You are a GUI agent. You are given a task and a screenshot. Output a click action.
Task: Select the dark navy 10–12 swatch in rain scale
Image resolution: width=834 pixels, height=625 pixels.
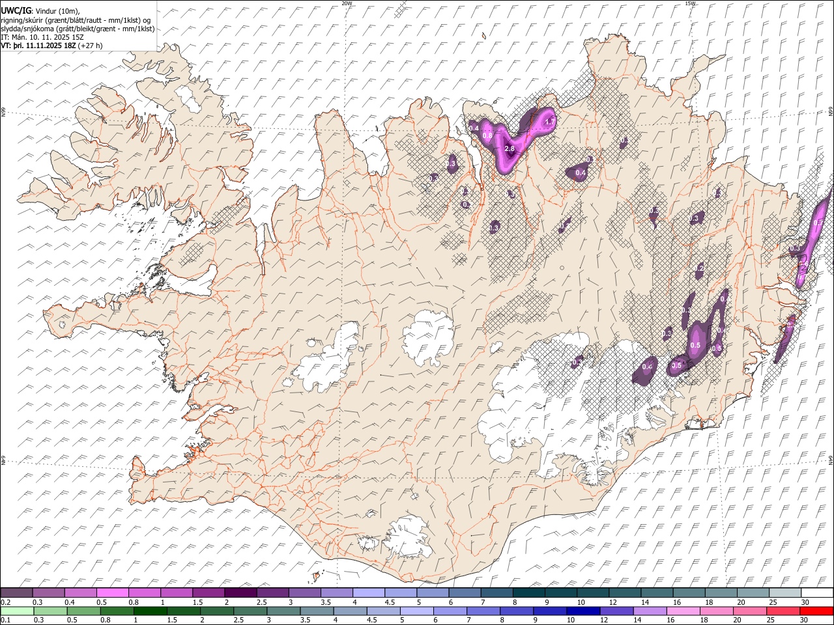pos(582,611)
